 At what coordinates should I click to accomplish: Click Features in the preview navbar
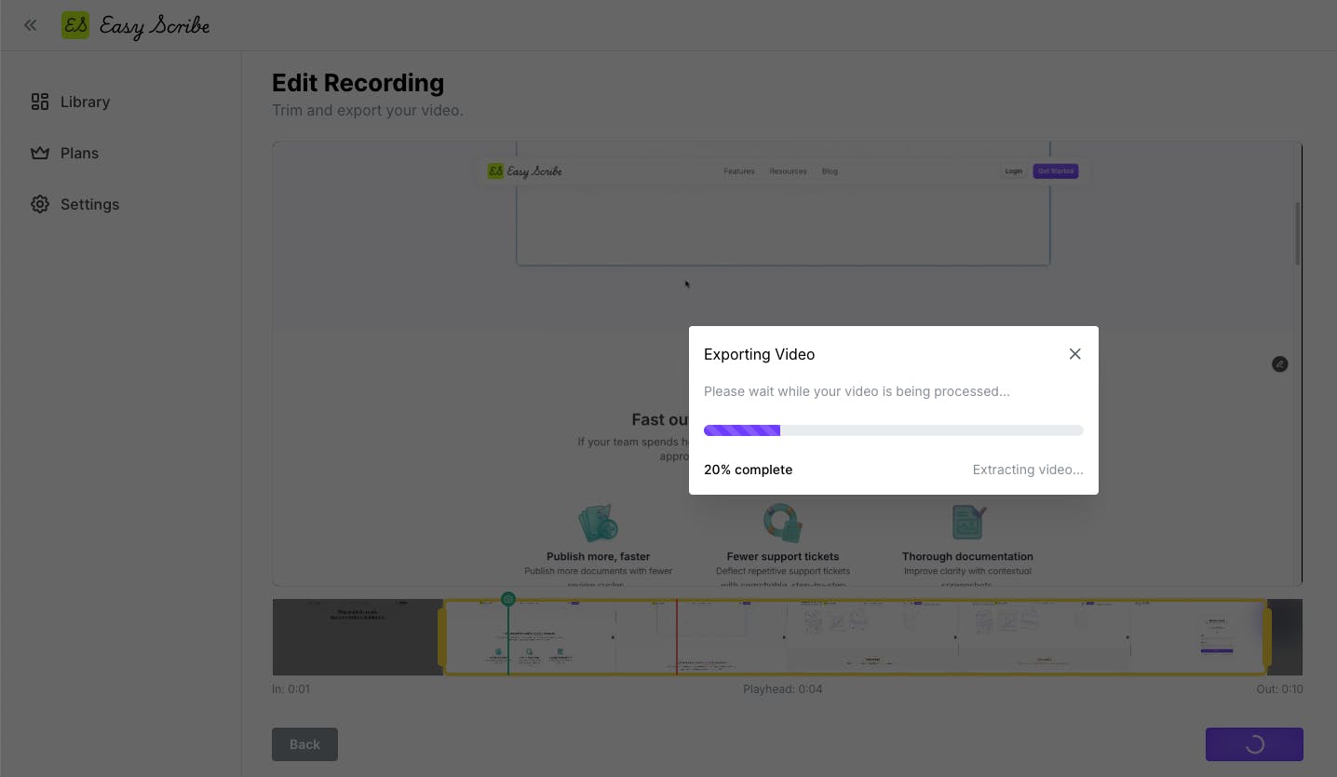739,171
